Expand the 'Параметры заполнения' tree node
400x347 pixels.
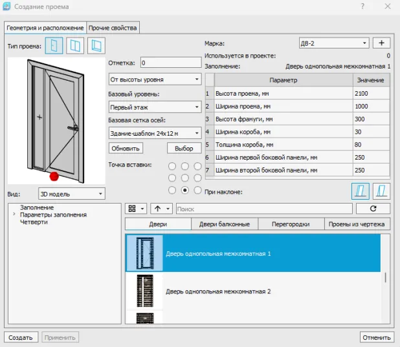14,215
